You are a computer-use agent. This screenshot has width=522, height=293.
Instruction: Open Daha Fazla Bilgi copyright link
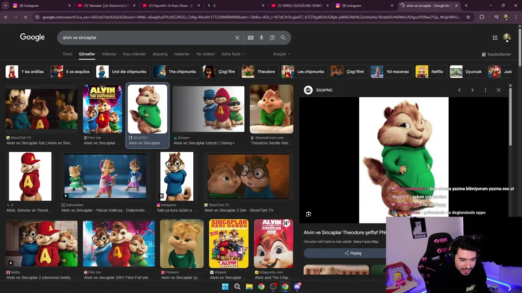(366, 242)
